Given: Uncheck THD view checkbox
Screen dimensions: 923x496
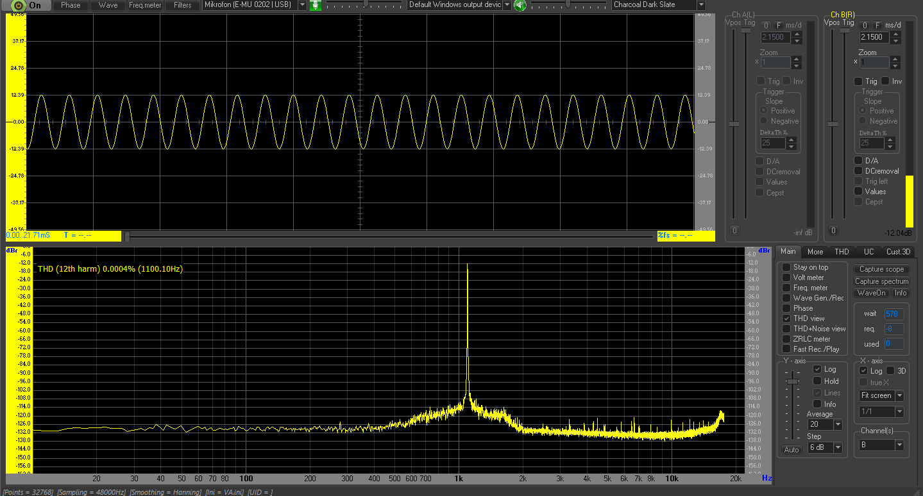Looking at the screenshot, I should [x=786, y=318].
